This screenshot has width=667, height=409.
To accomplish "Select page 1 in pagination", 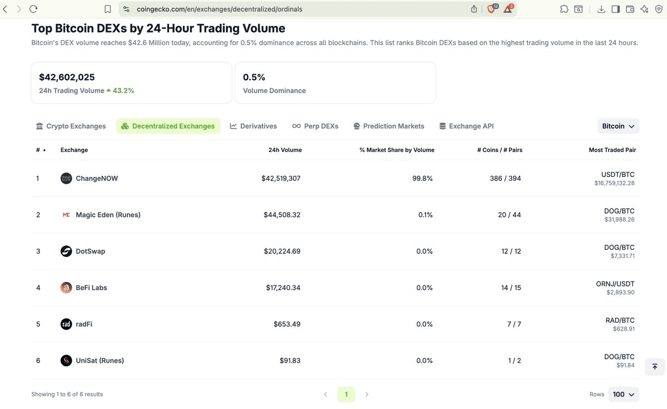I will [x=346, y=395].
